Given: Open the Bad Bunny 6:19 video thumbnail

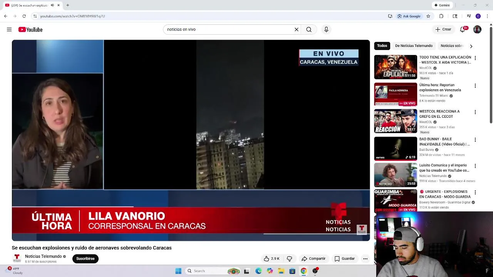Looking at the screenshot, I should pyautogui.click(x=396, y=149).
